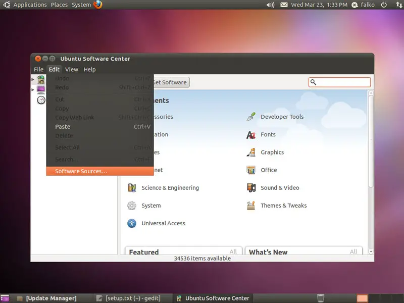Viewport: 404px width, 303px height.
Task: Click Ubuntu Software Center taskbar button
Action: point(213,298)
